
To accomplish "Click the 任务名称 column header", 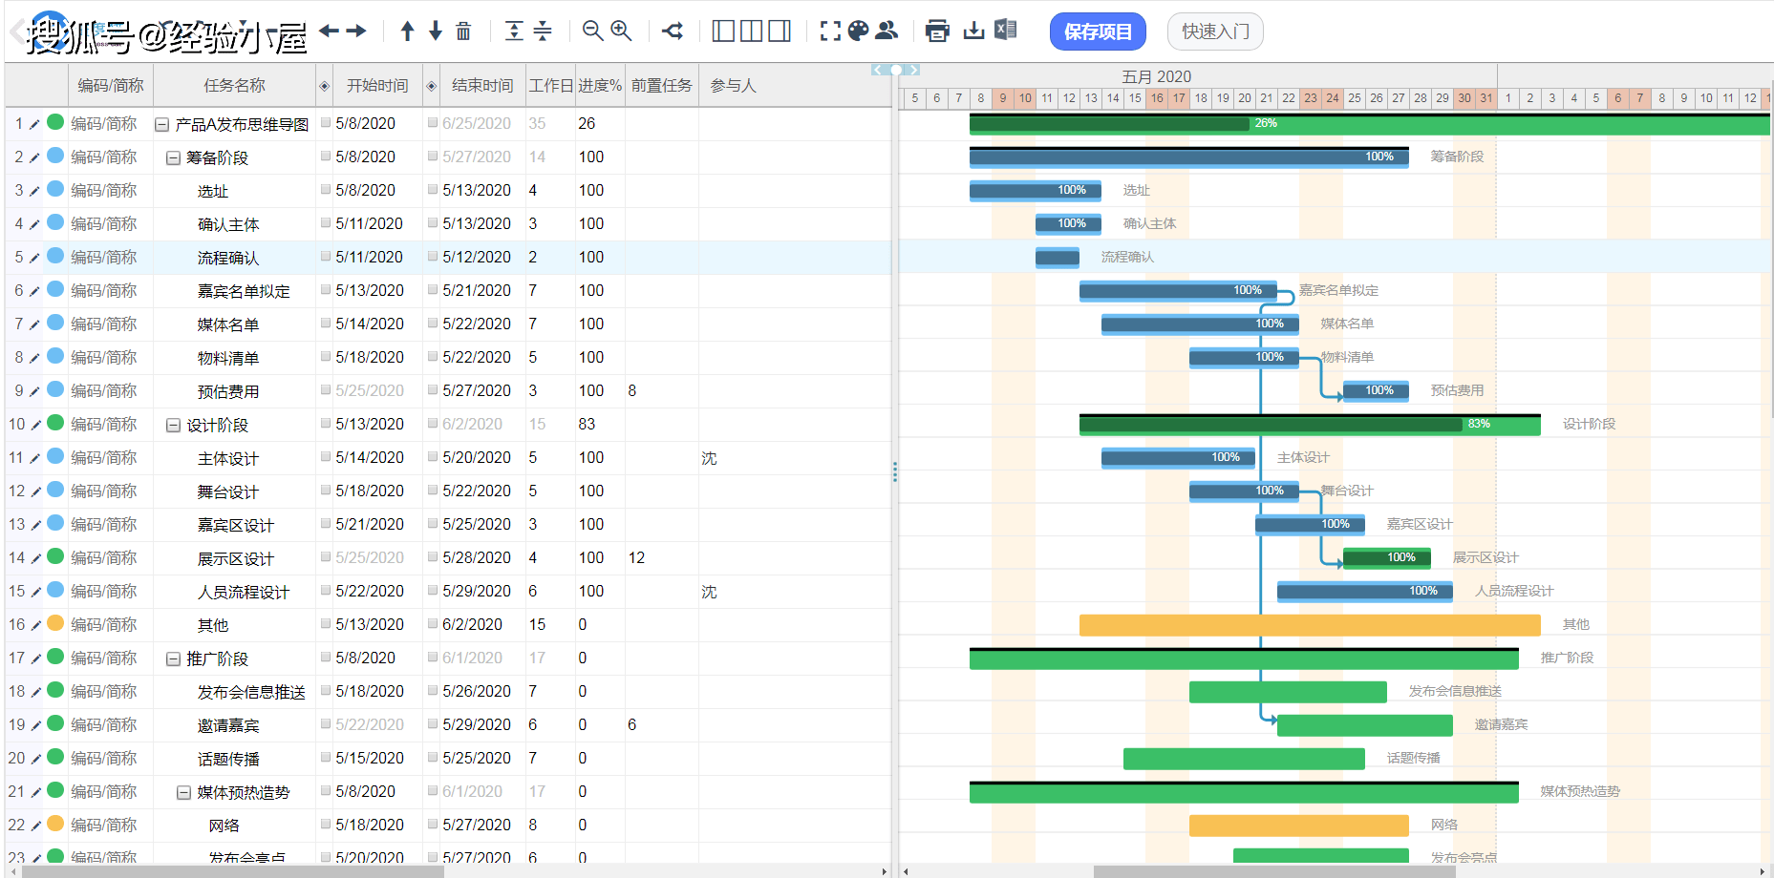I will (x=234, y=86).
